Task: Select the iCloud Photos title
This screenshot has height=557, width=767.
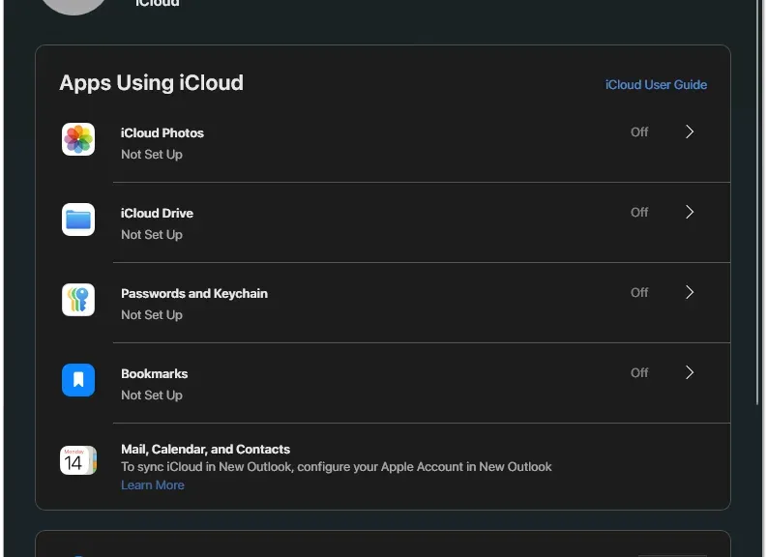Action: 162,133
